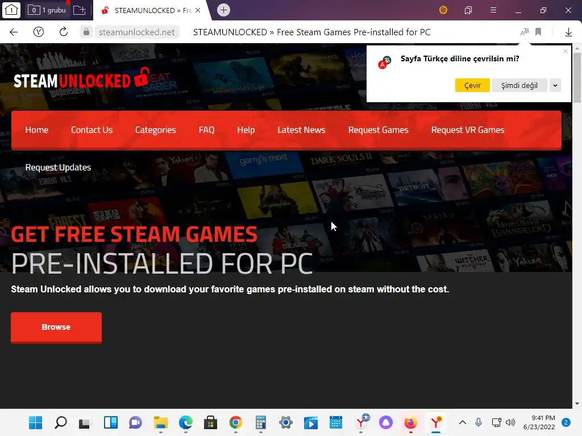This screenshot has height=436, width=582.
Task: Open Yandex Browser from taskbar
Action: coord(436,422)
